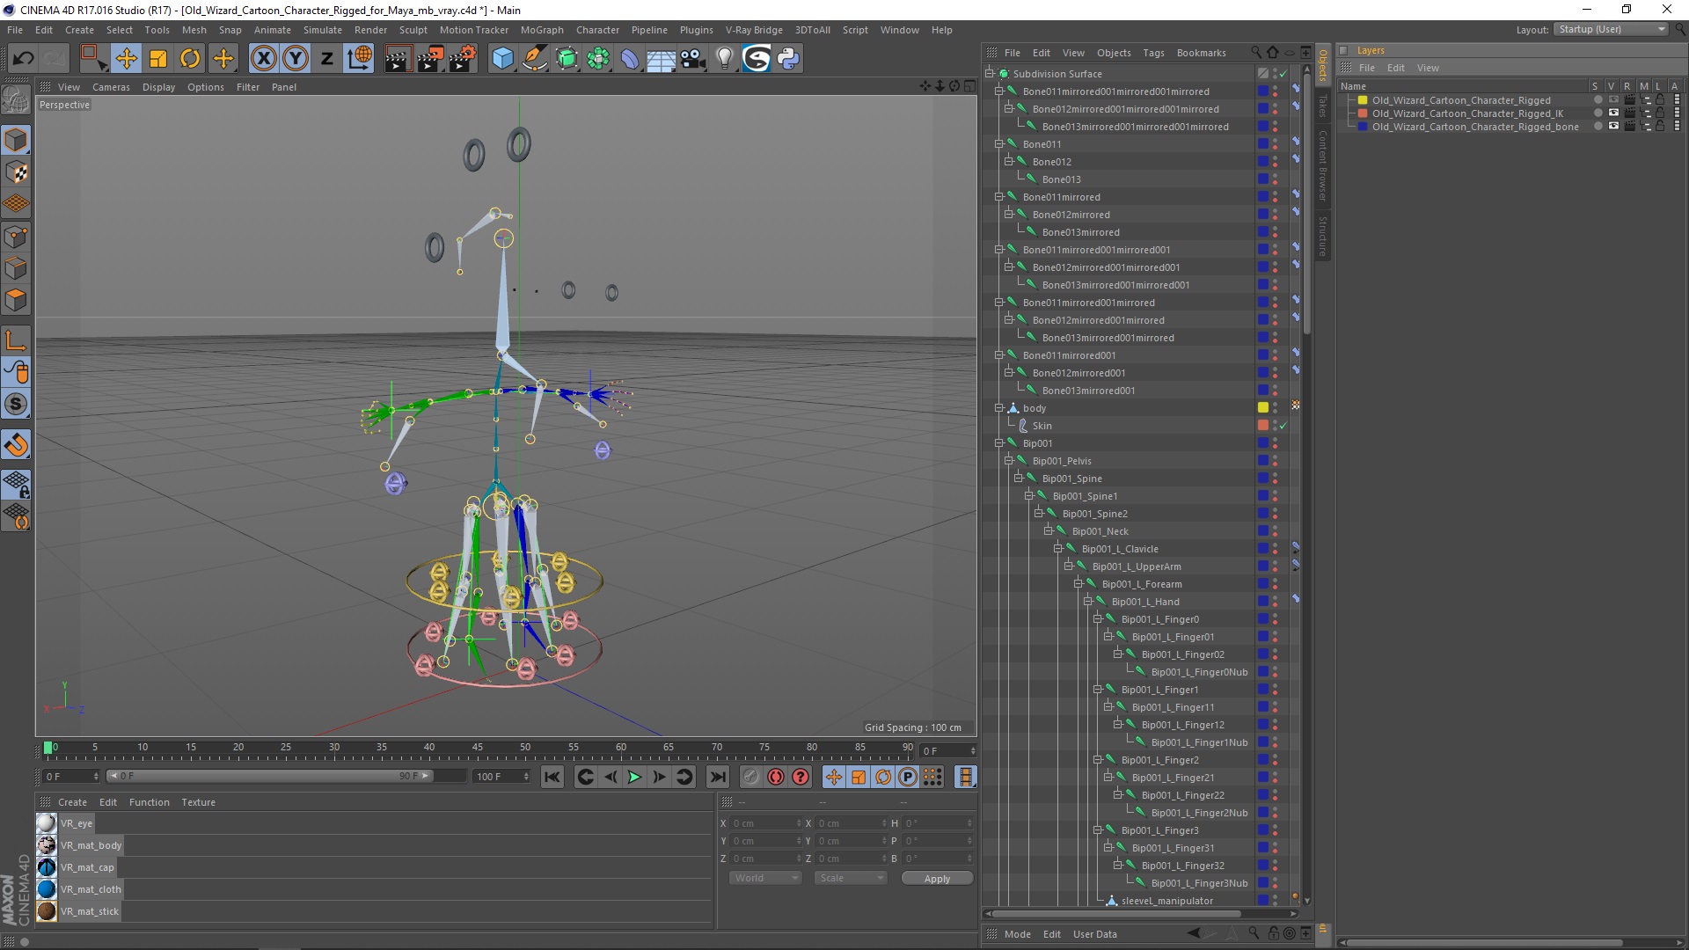Play animation forwards
Viewport: 1689px width, 950px height.
[x=634, y=777]
